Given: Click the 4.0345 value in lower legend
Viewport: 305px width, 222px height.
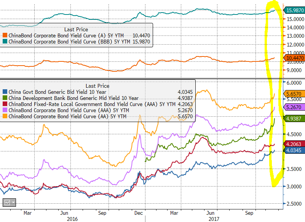Looking at the screenshot, I should pos(185,92).
